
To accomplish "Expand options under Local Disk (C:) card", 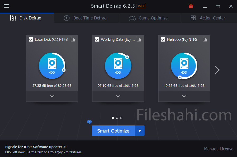I will click(52, 96).
